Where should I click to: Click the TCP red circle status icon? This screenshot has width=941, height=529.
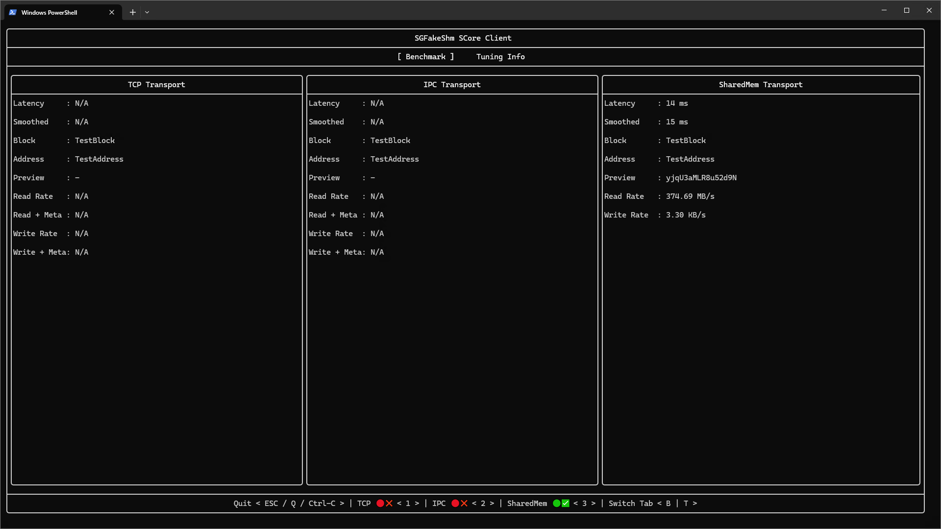tap(380, 504)
